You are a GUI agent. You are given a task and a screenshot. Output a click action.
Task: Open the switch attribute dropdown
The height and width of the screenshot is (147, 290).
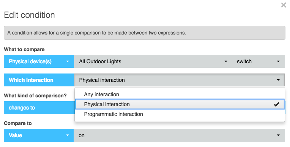click(x=258, y=61)
